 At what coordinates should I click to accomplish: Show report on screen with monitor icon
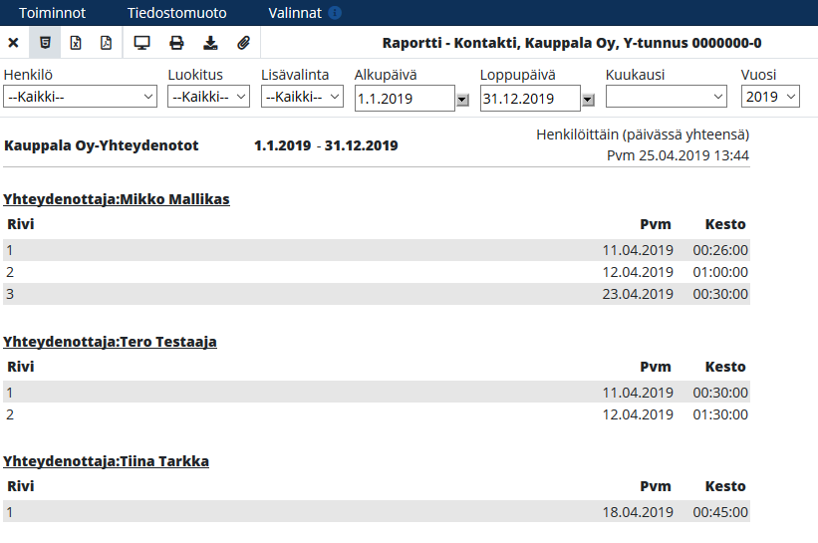point(141,43)
